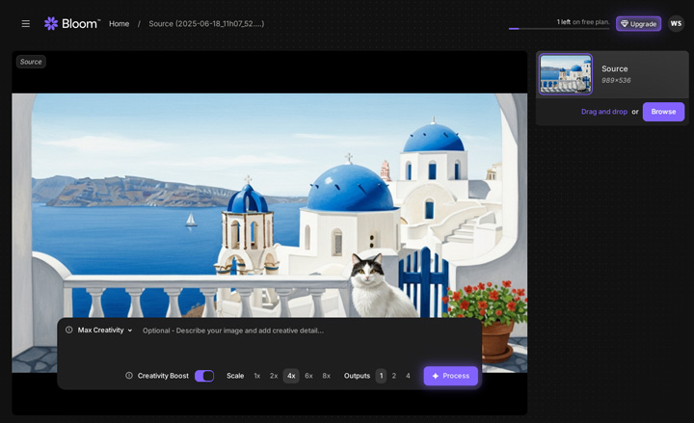The image size is (694, 423).
Task: Toggle the Creativity Boost switch
Action: 204,376
